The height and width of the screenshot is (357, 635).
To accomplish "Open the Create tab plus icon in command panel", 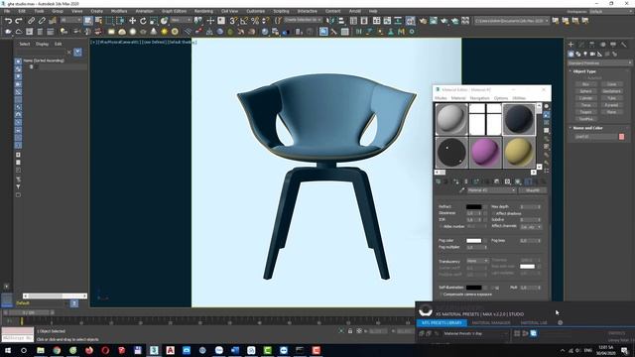I will pyautogui.click(x=571, y=45).
